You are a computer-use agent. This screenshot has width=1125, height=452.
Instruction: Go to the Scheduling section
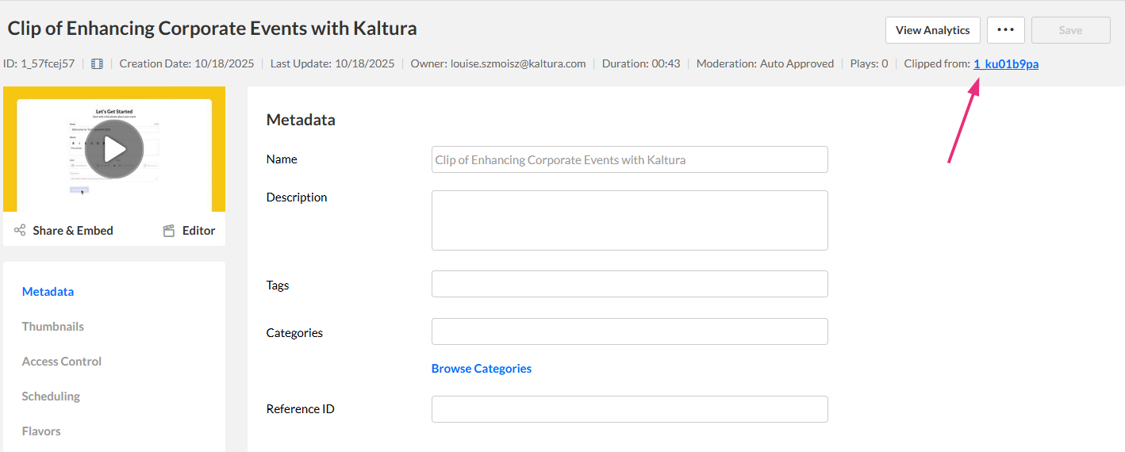click(51, 396)
